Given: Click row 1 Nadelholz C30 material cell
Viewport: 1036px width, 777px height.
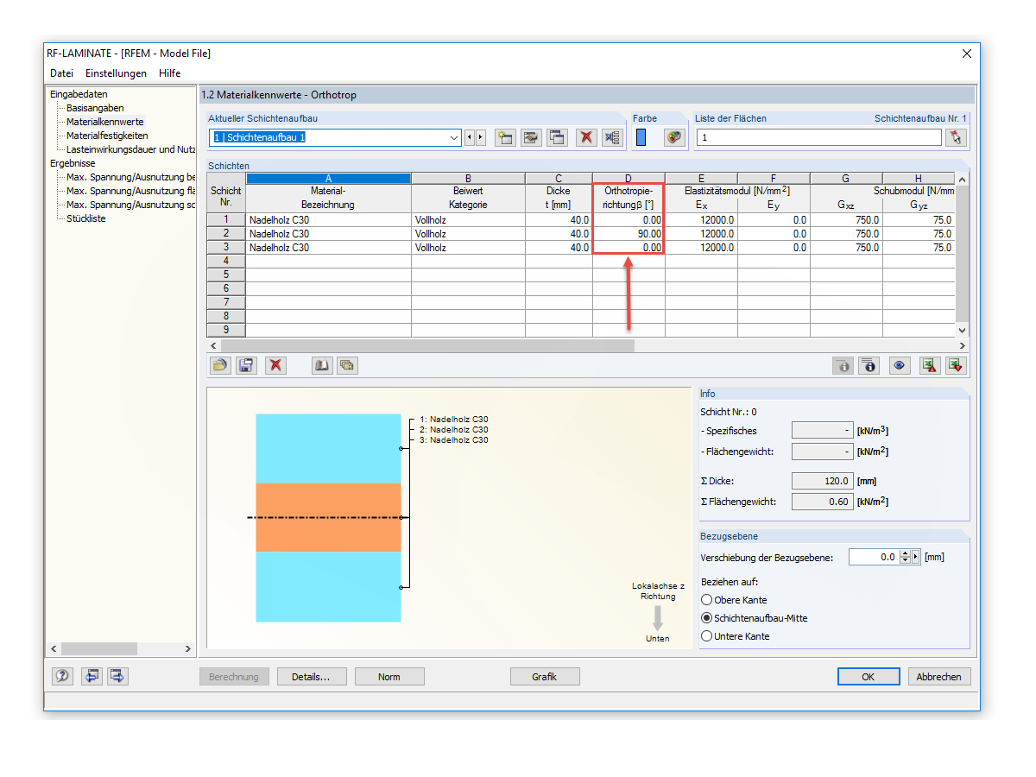Looking at the screenshot, I should (329, 220).
